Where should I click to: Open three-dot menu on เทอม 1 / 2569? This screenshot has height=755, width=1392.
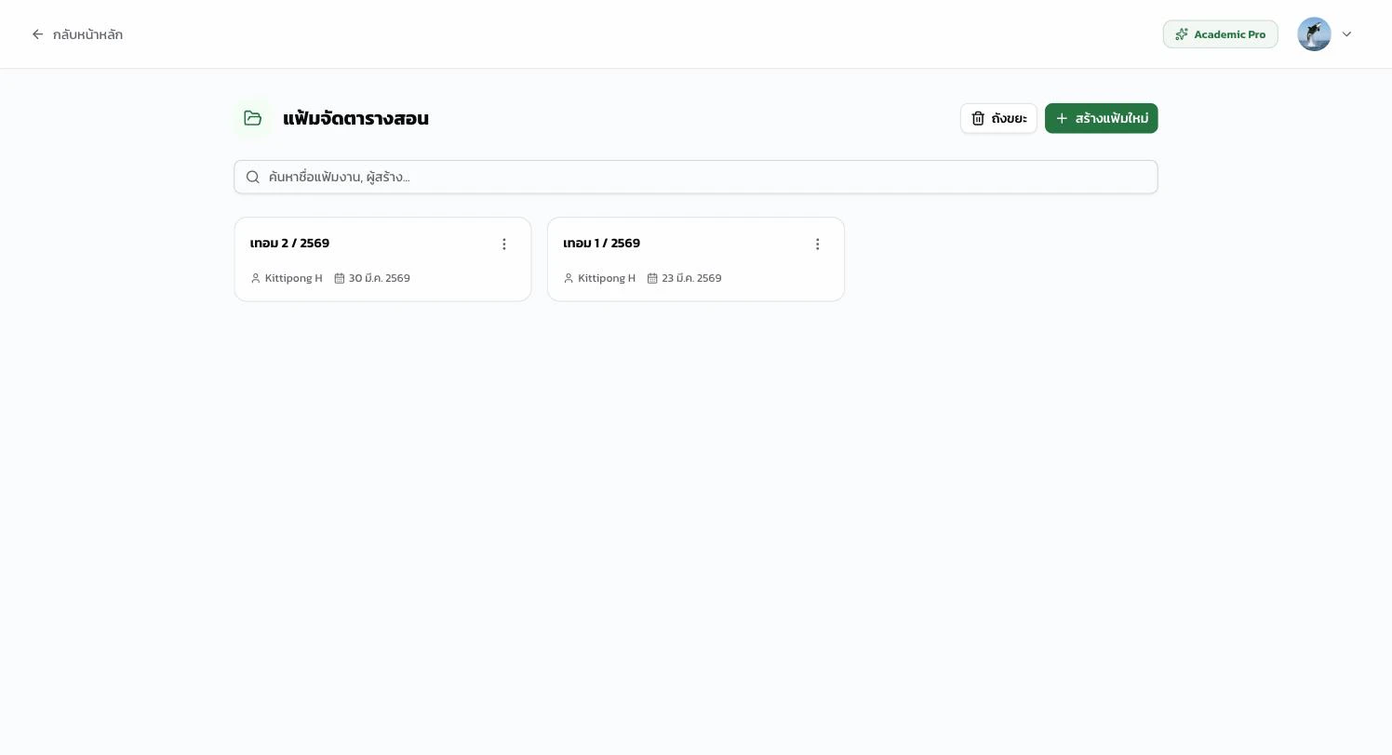817,244
